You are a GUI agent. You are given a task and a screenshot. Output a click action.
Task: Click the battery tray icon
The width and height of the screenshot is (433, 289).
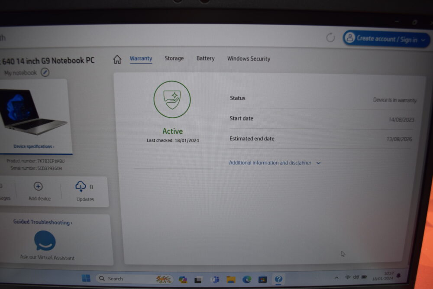(x=364, y=276)
